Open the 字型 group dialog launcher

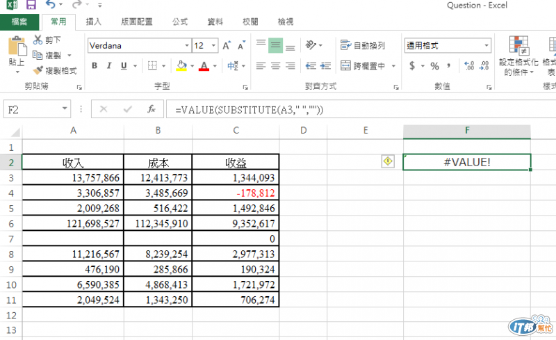pos(245,87)
